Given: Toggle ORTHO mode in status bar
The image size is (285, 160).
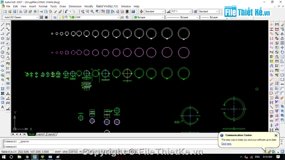Looking at the screenshot, I should 73,152.
